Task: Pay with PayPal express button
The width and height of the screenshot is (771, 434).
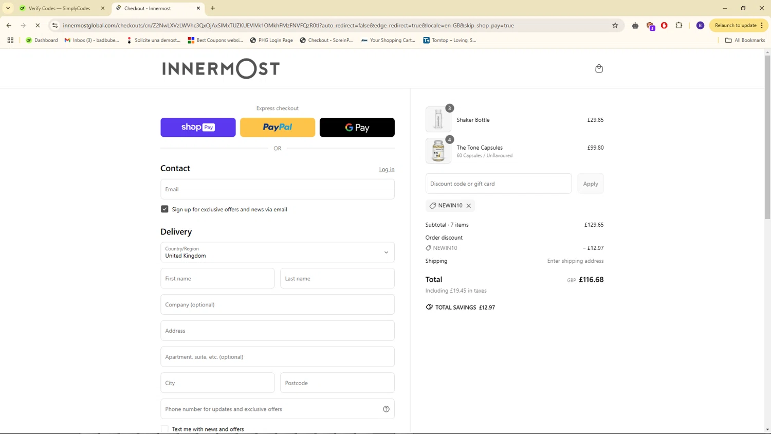Action: click(x=278, y=128)
